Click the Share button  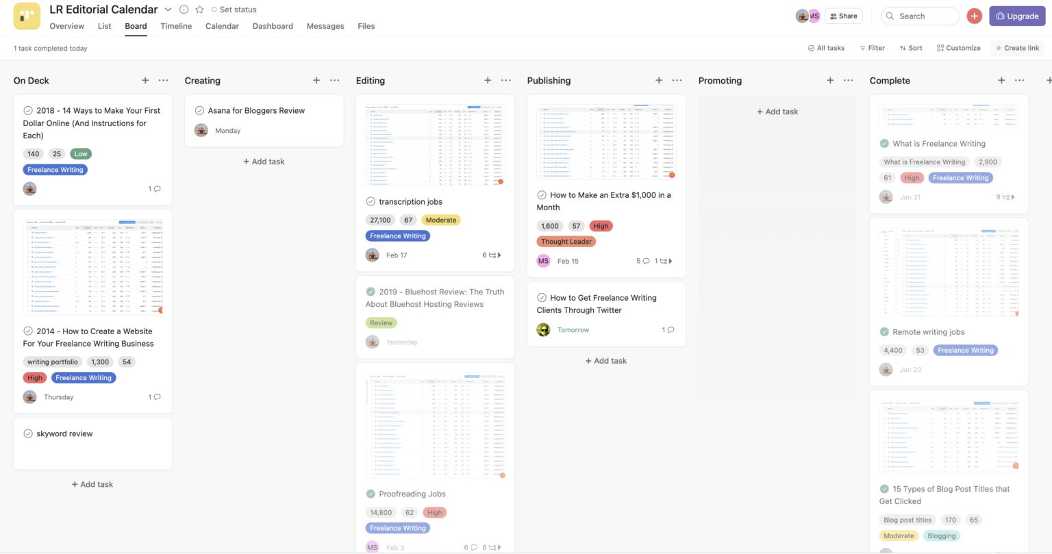pos(843,16)
